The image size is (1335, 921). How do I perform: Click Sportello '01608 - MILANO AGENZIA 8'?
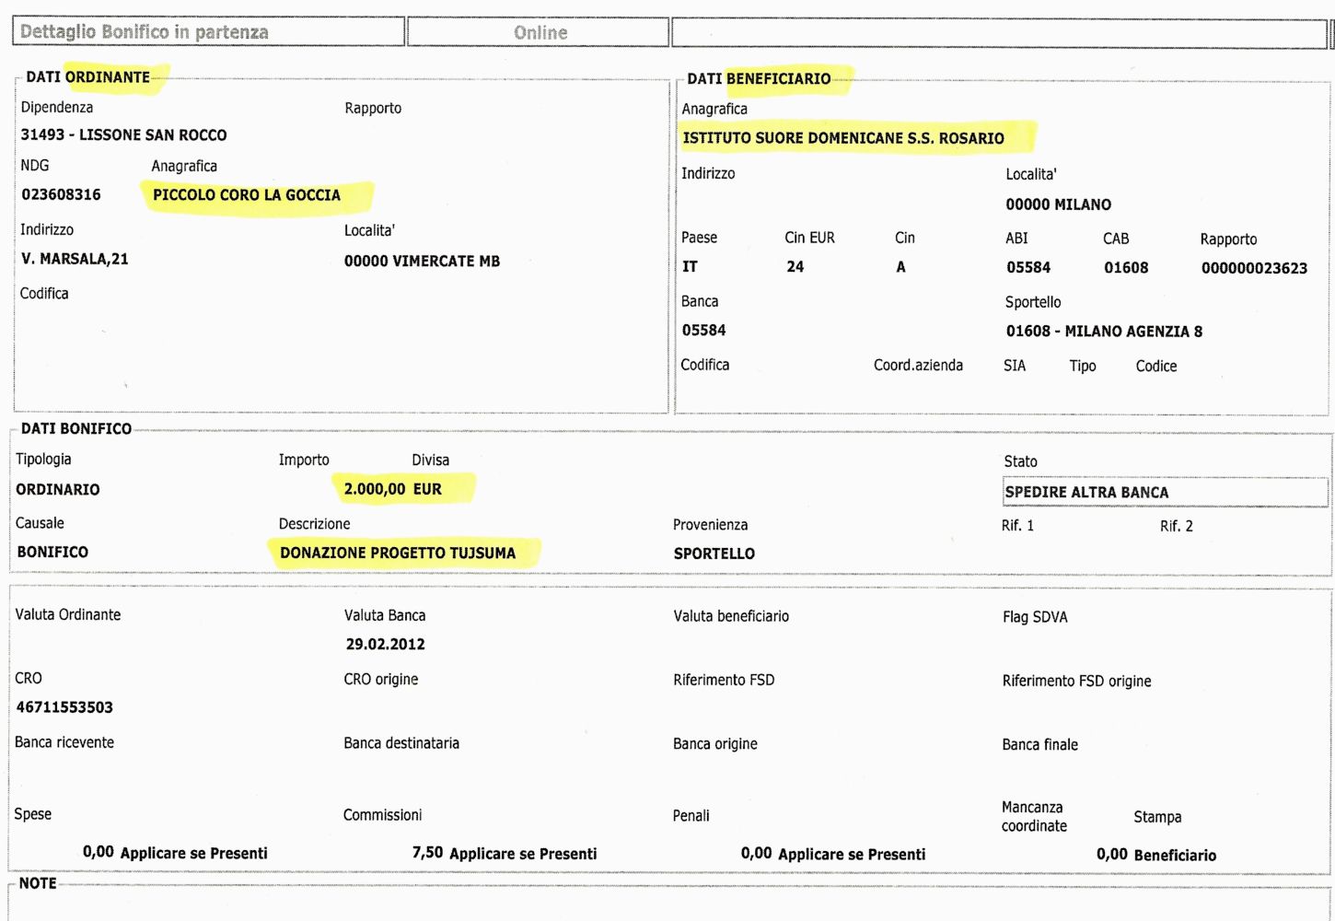click(1104, 332)
